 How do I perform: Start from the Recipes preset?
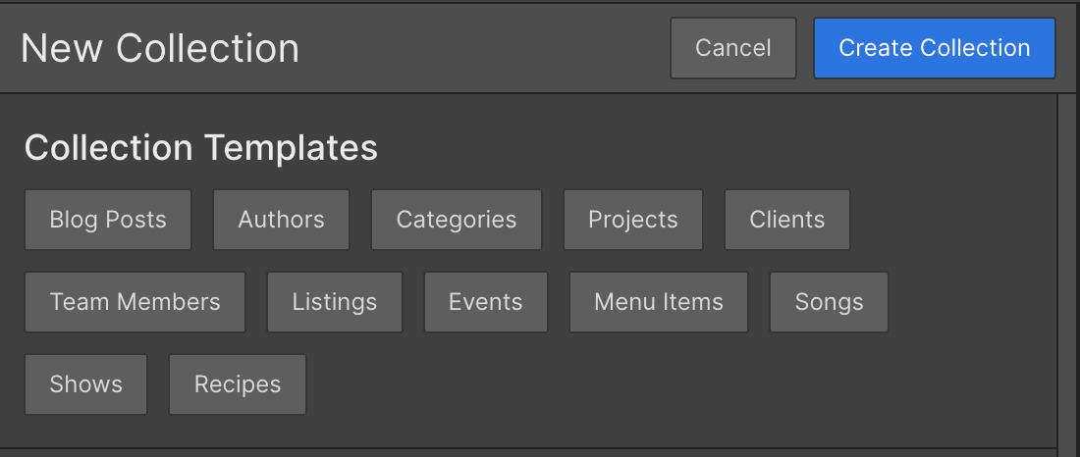point(238,384)
